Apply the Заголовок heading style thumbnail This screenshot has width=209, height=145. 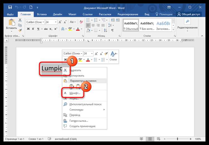[x=163, y=25]
